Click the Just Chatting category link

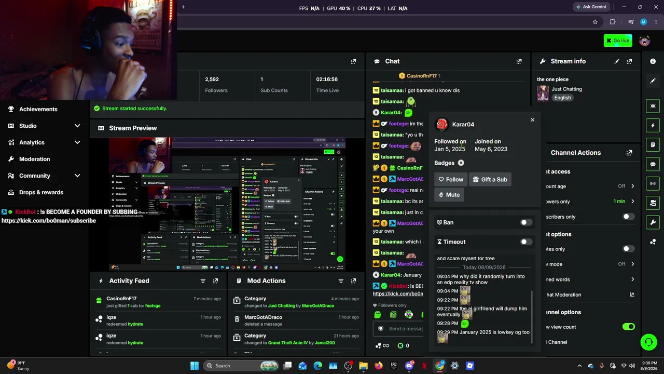pyautogui.click(x=566, y=89)
